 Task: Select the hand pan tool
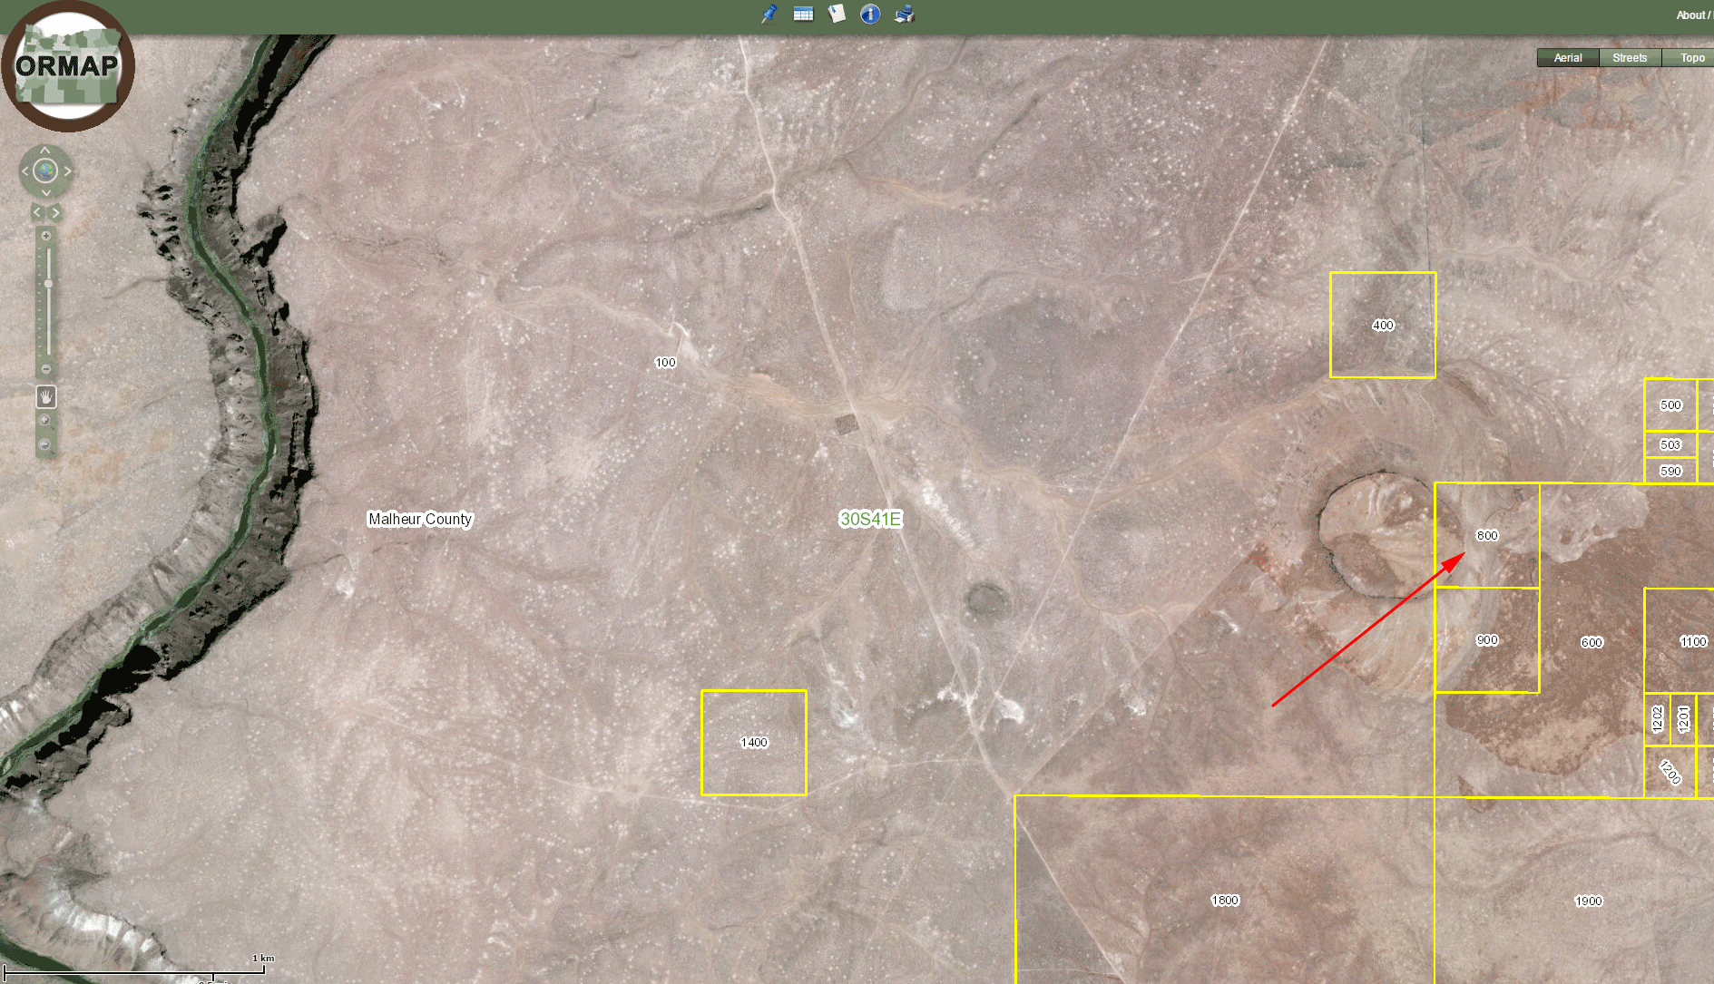(45, 396)
